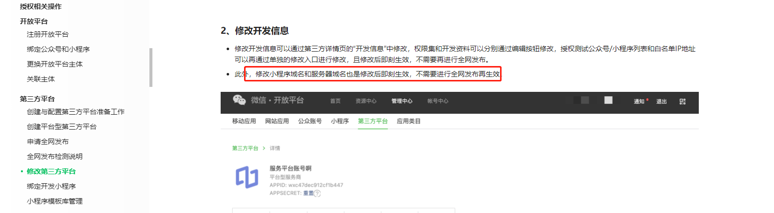Click the blue service platform account logo
The image size is (774, 213).
click(247, 177)
